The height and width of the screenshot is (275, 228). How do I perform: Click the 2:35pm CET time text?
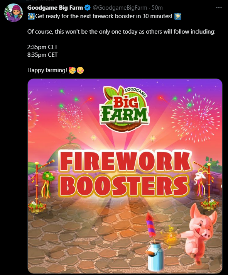pyautogui.click(x=42, y=47)
